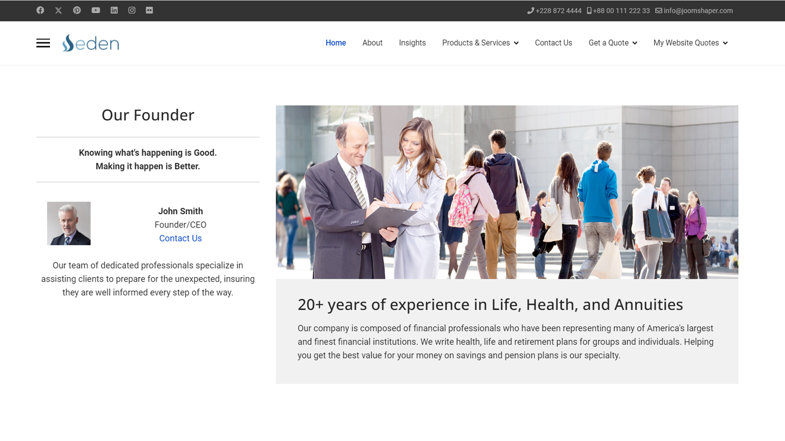The height and width of the screenshot is (441, 785).
Task: Open the Instagram social icon
Action: (x=132, y=10)
